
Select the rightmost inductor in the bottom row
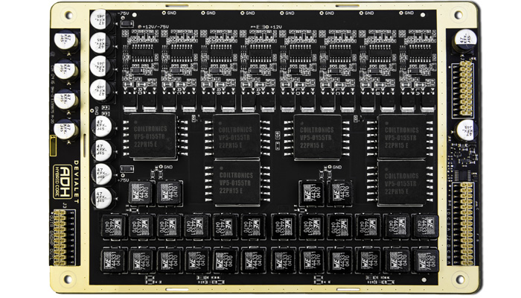pyautogui.click(x=425, y=260)
